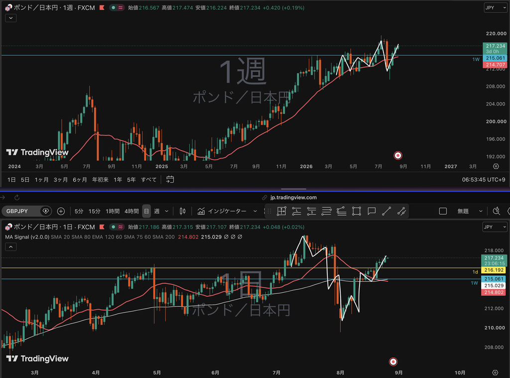The image size is (510, 378).
Task: Open weekly chart price scale settings gear
Action: tap(496, 166)
